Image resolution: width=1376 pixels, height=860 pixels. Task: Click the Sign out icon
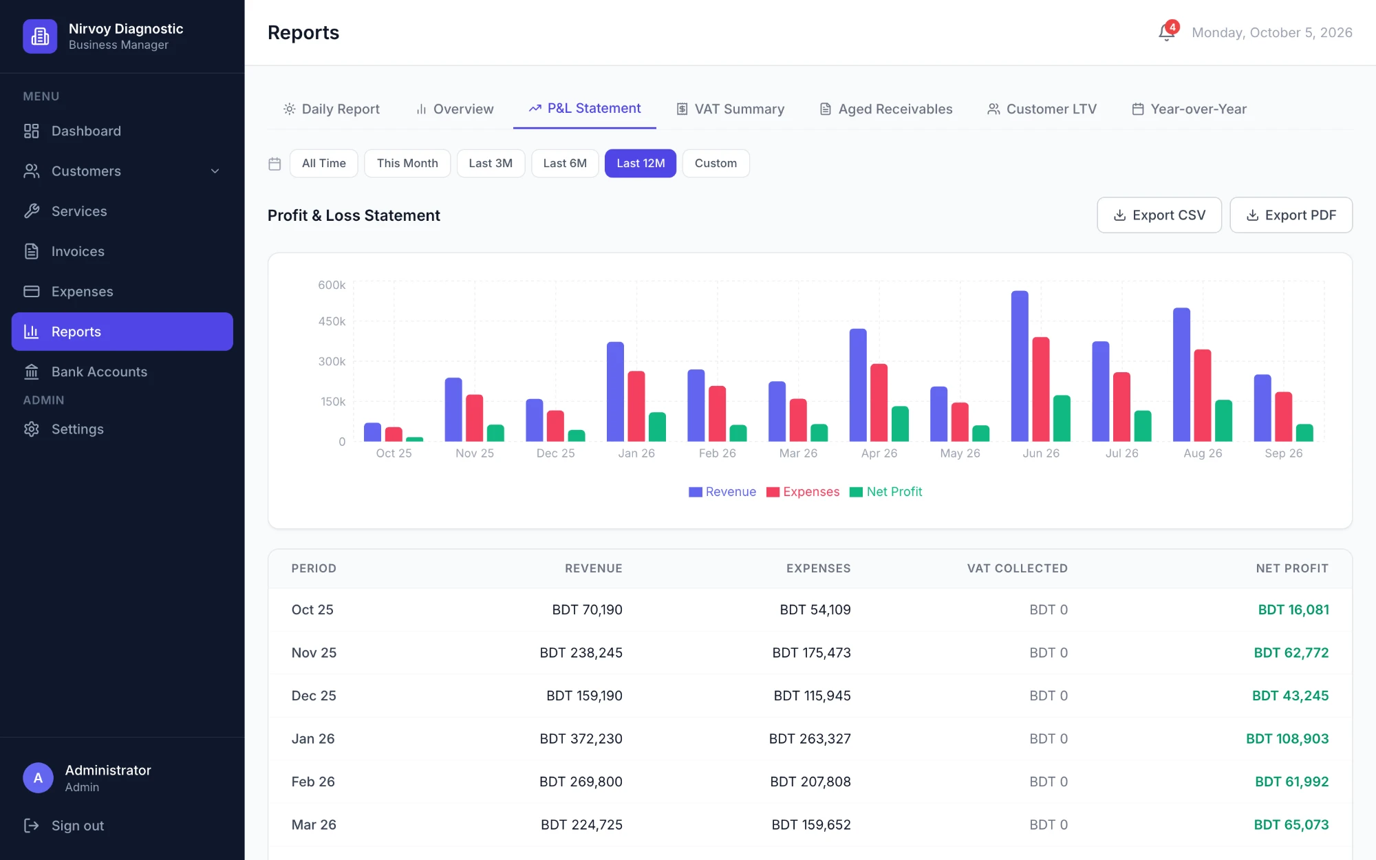[32, 825]
